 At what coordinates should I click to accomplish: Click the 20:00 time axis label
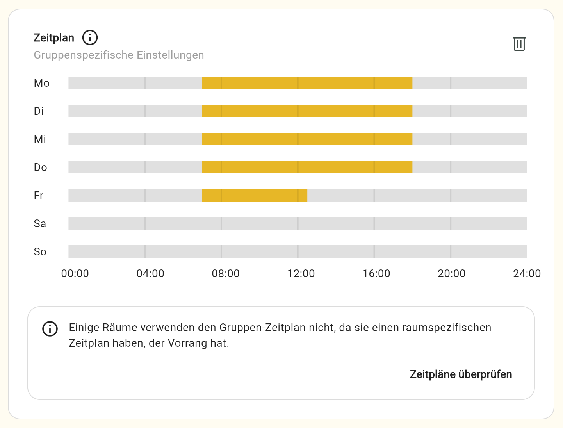[x=452, y=274]
